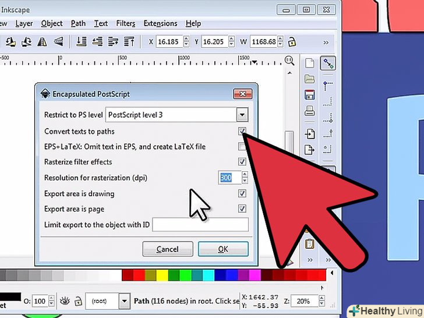The width and height of the screenshot is (424, 318).
Task: Open the Restrict to PS level dropdown
Action: pos(242,115)
